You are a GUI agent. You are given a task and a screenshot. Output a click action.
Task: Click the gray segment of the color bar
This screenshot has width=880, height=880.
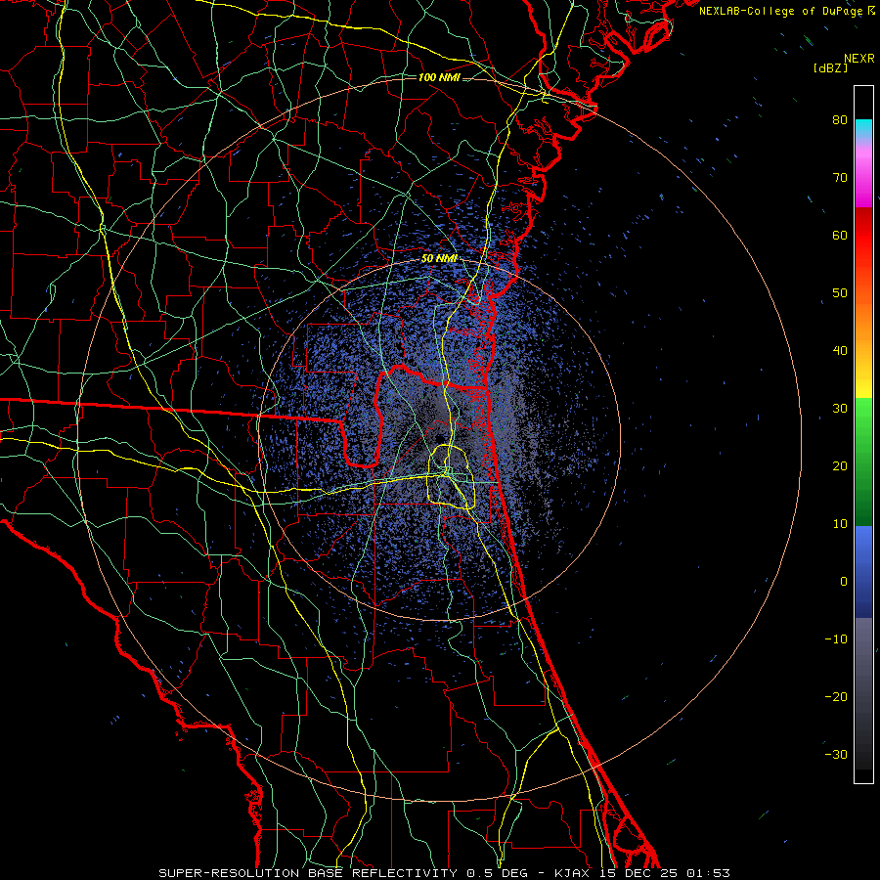tap(863, 693)
